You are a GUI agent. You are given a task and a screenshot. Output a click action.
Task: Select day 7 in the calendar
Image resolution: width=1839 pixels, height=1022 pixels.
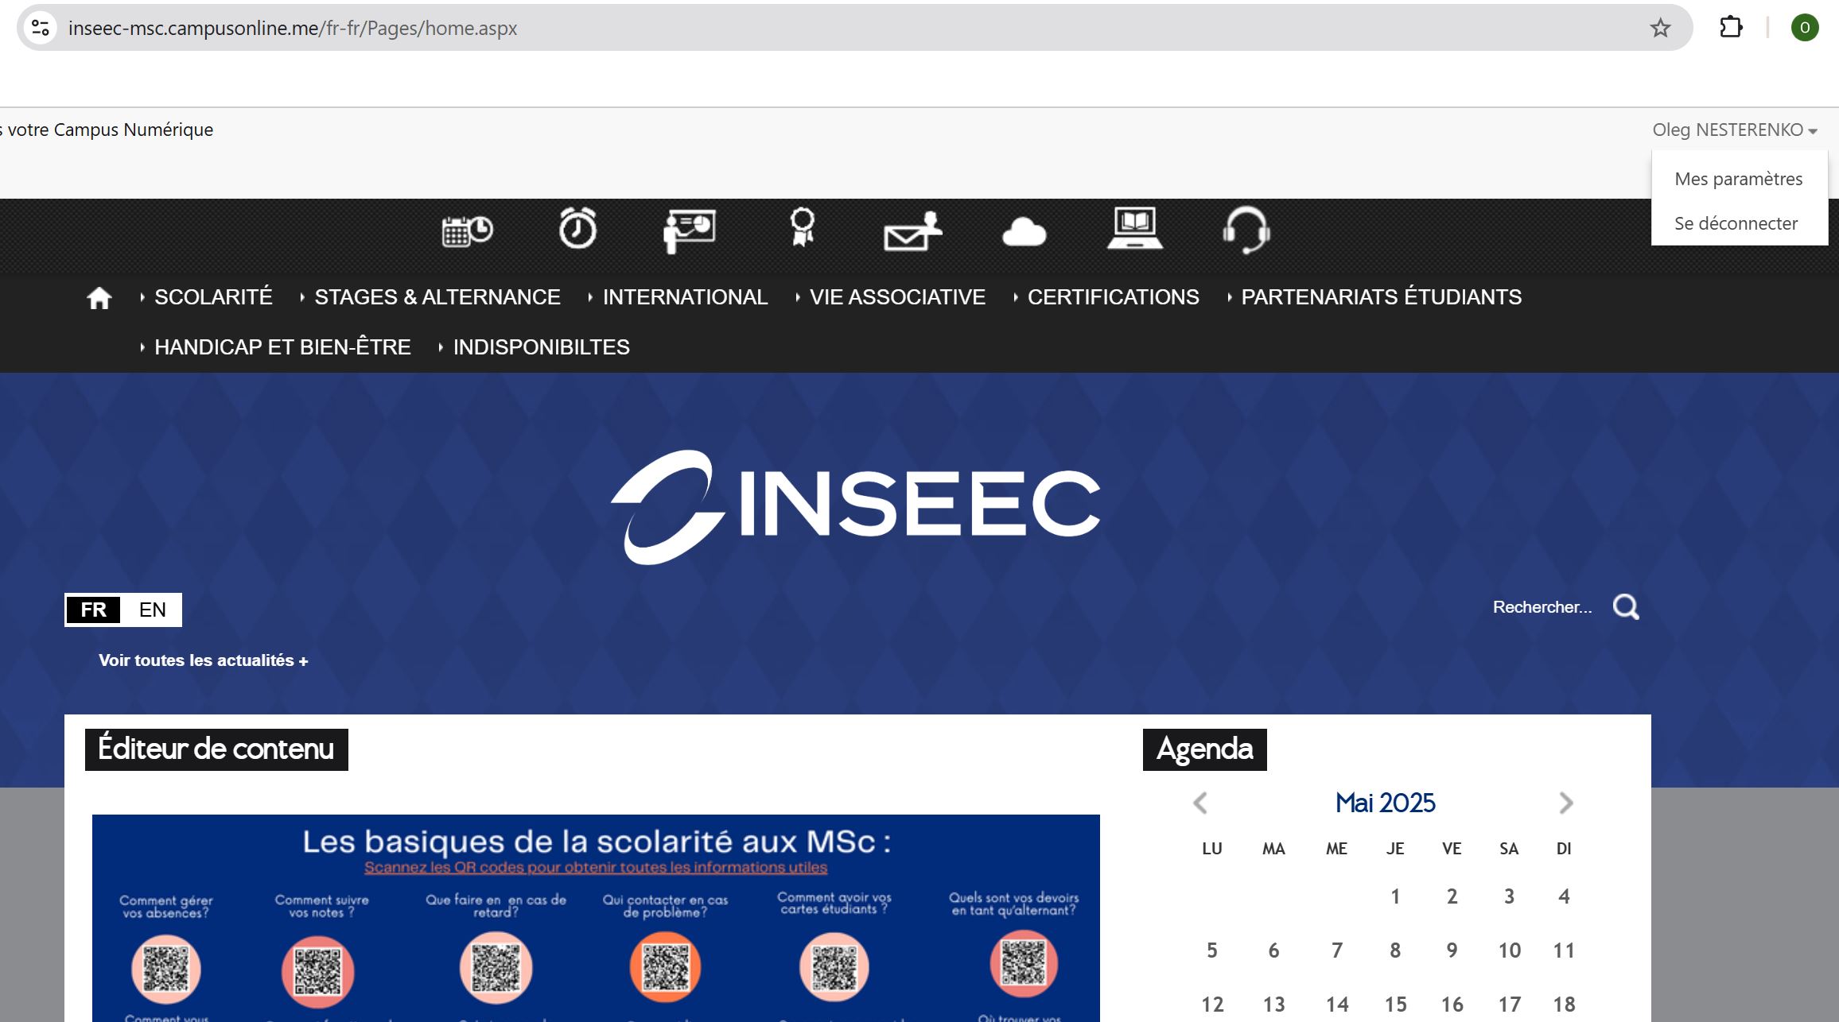1337,950
